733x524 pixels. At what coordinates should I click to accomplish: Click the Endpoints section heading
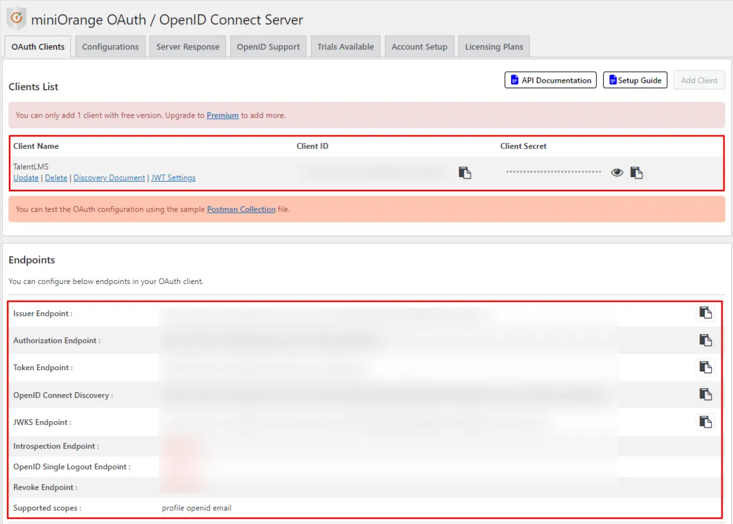coord(32,259)
